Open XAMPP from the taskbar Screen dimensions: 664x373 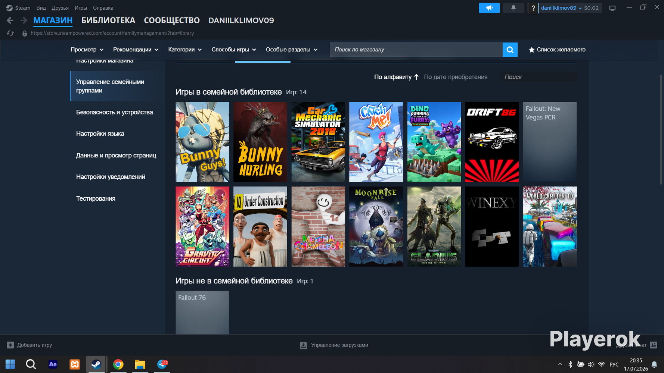pyautogui.click(x=75, y=364)
